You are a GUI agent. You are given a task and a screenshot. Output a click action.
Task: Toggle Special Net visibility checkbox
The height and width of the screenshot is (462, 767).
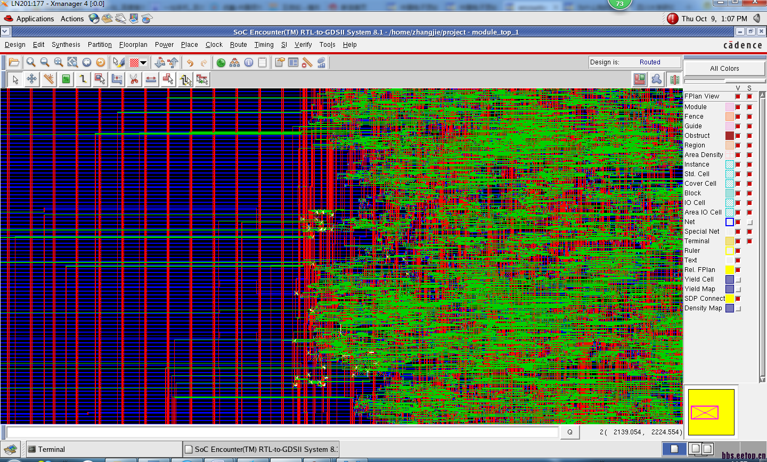click(738, 232)
